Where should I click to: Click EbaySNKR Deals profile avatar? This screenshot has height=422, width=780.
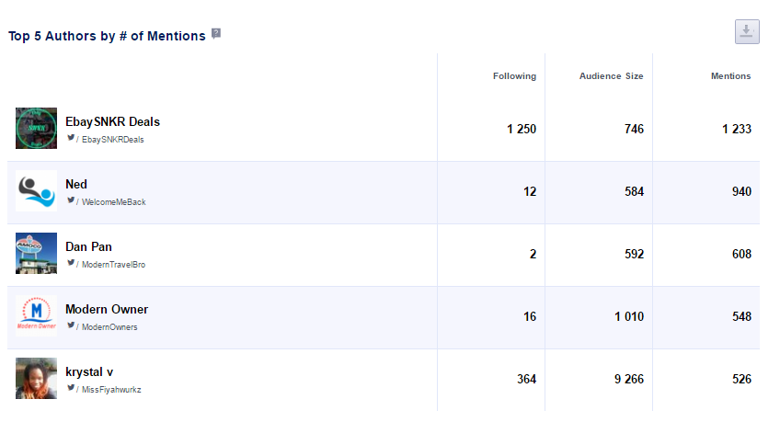click(x=36, y=128)
